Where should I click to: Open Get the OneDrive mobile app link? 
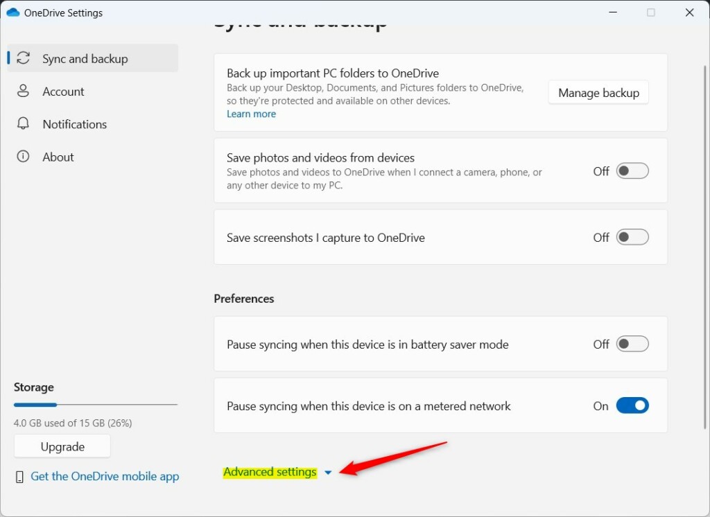click(x=105, y=476)
